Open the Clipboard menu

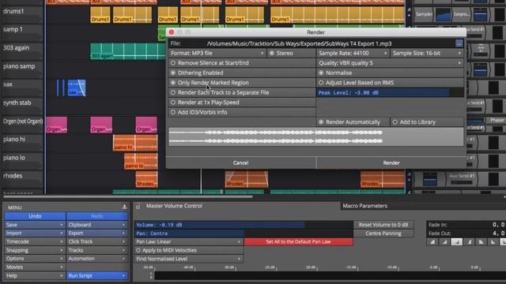(x=96, y=225)
